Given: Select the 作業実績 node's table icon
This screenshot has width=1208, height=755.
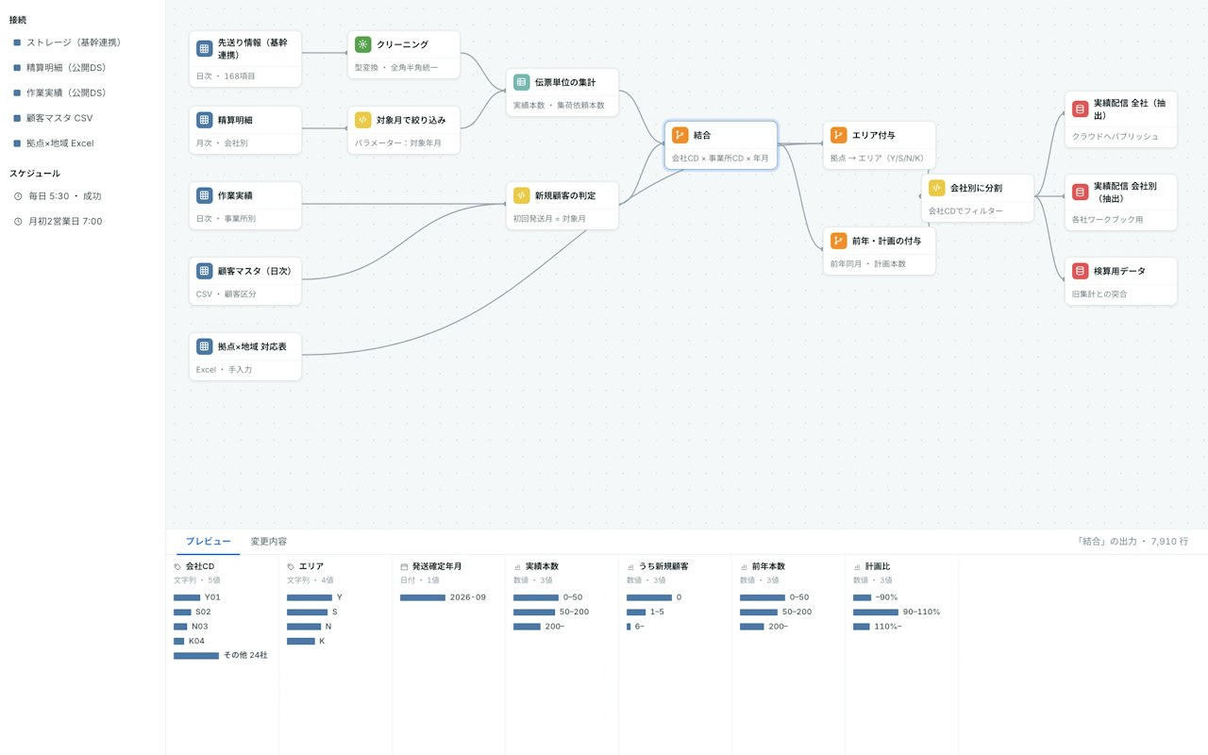Looking at the screenshot, I should coord(204,195).
